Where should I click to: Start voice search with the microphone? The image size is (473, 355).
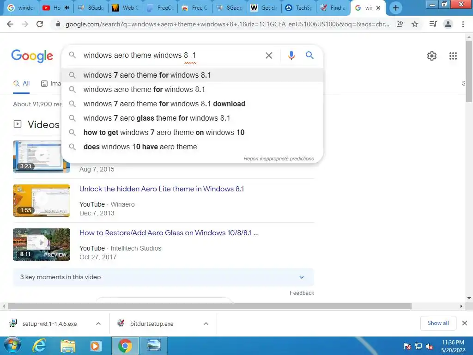point(291,55)
